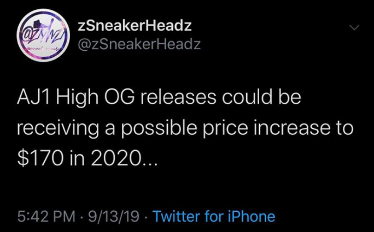This screenshot has width=374, height=232.
Task: Open the @zSneakerHeadz handle link
Action: coord(140,44)
